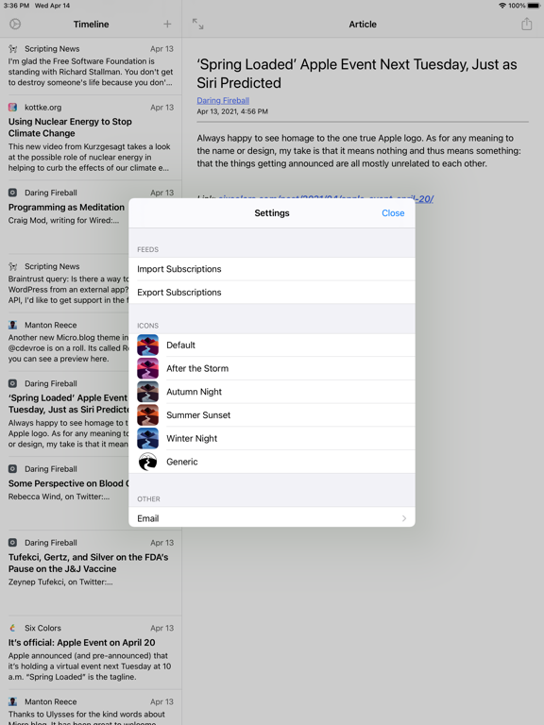Viewport: 544px width, 725px height.
Task: Tap the Six Colors feed favicon
Action: [13, 628]
